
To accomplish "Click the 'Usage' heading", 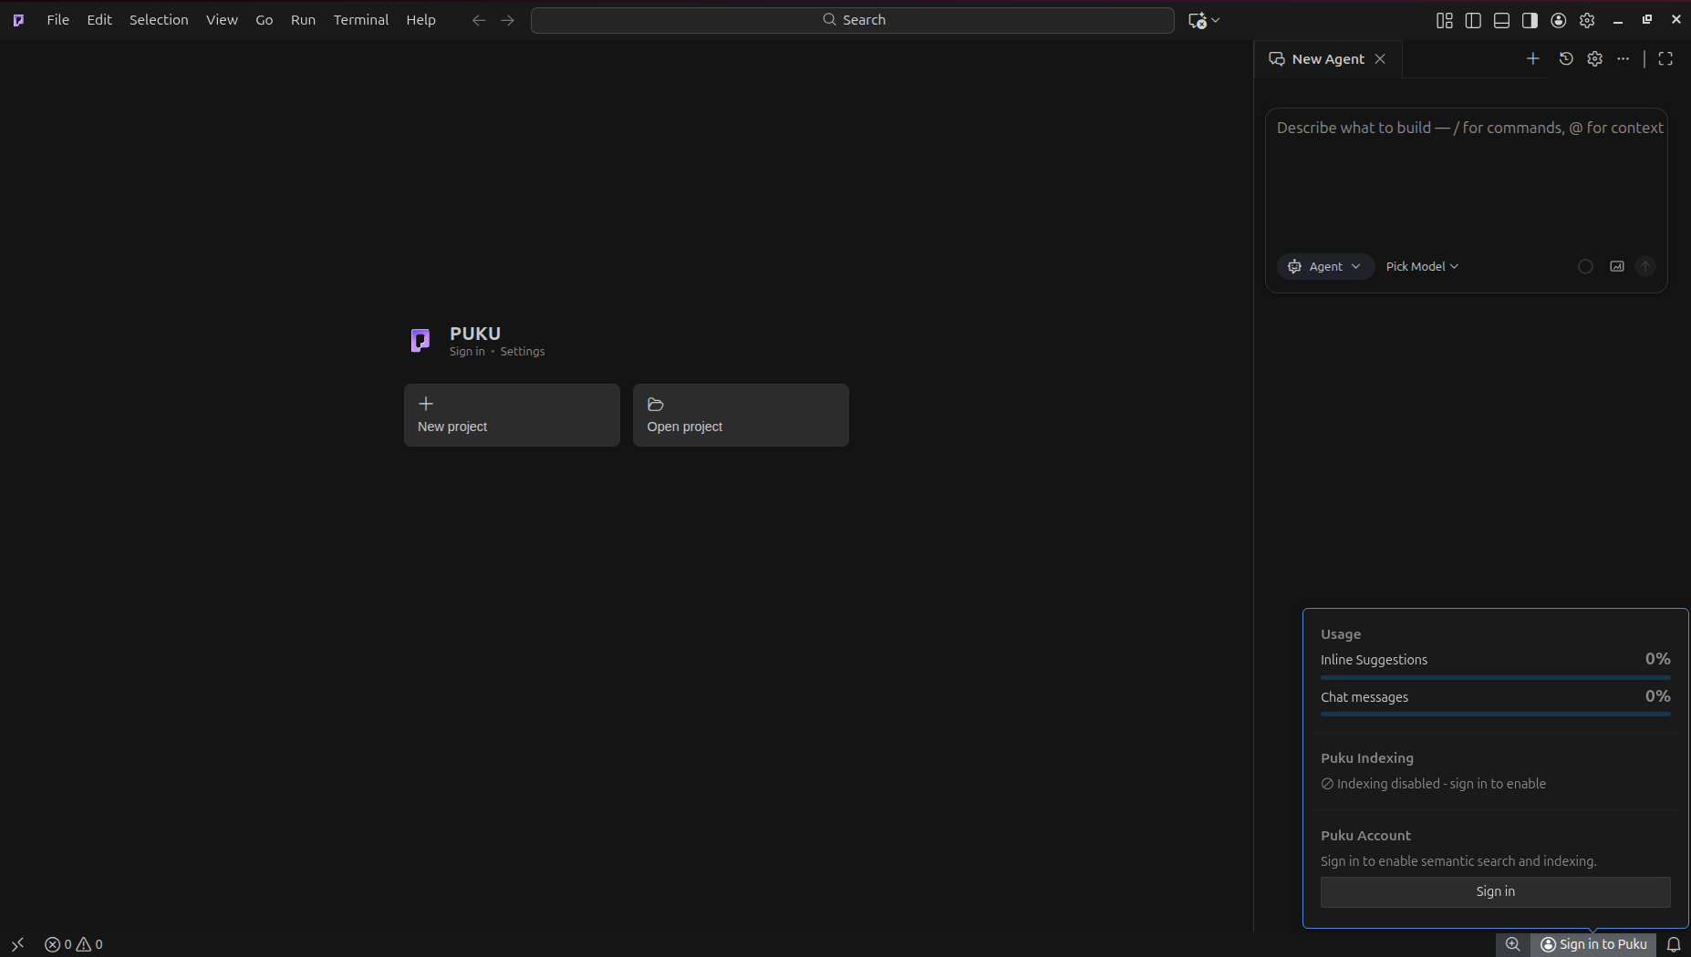I will pos(1341,634).
